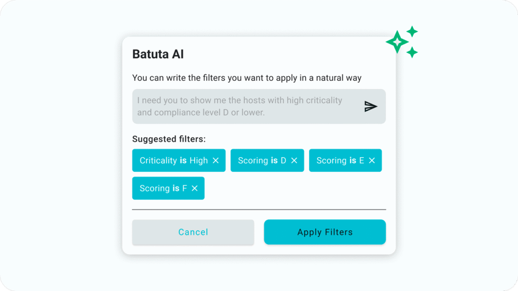Click the send arrow icon
Image resolution: width=518 pixels, height=291 pixels.
(x=371, y=106)
